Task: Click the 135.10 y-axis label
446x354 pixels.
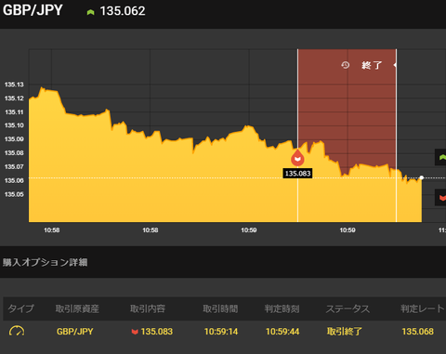Action: pos(14,125)
